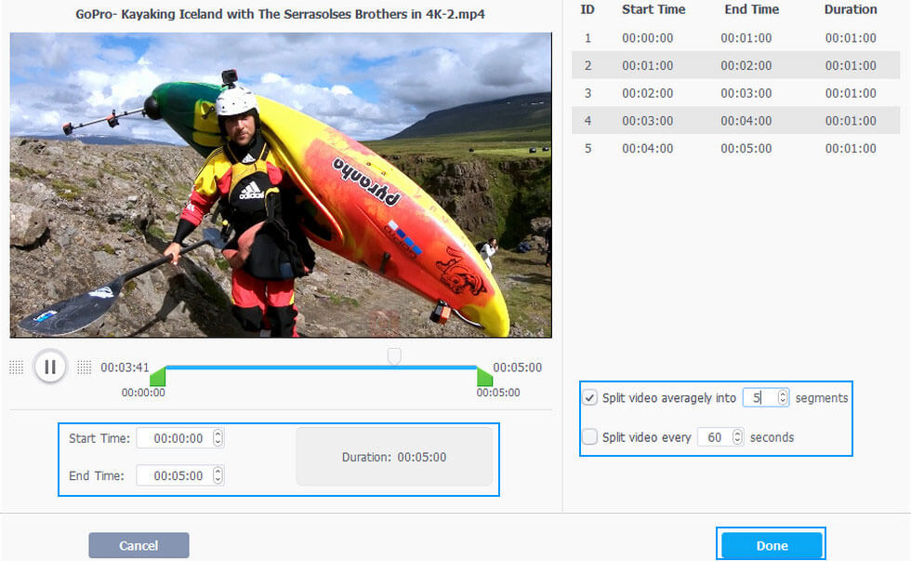
Task: Click the kayaking video preview frame
Action: (x=281, y=185)
